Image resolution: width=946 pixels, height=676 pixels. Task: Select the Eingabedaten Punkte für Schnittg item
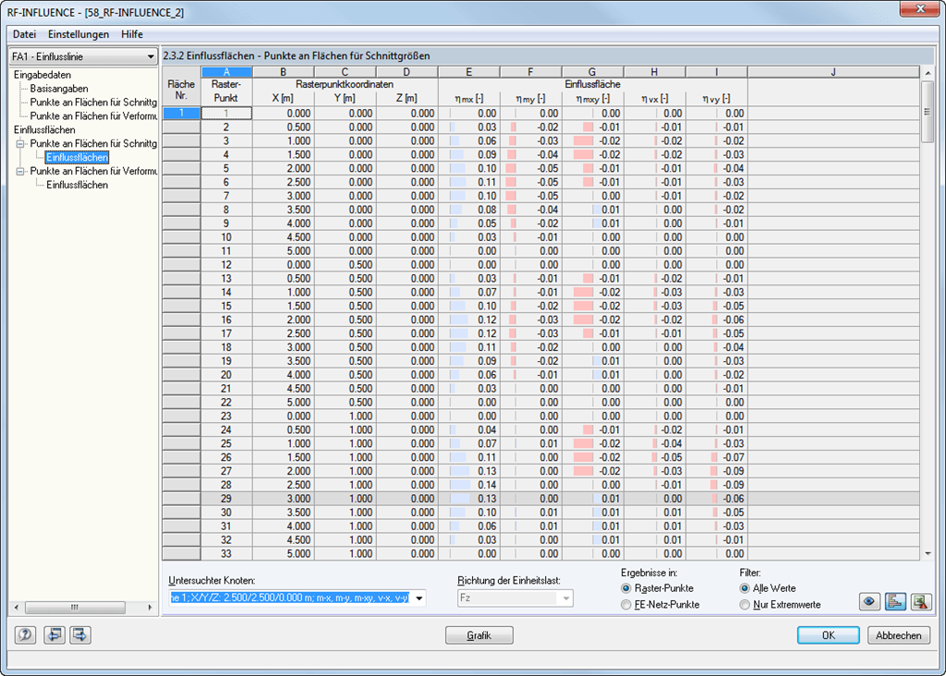coord(93,103)
